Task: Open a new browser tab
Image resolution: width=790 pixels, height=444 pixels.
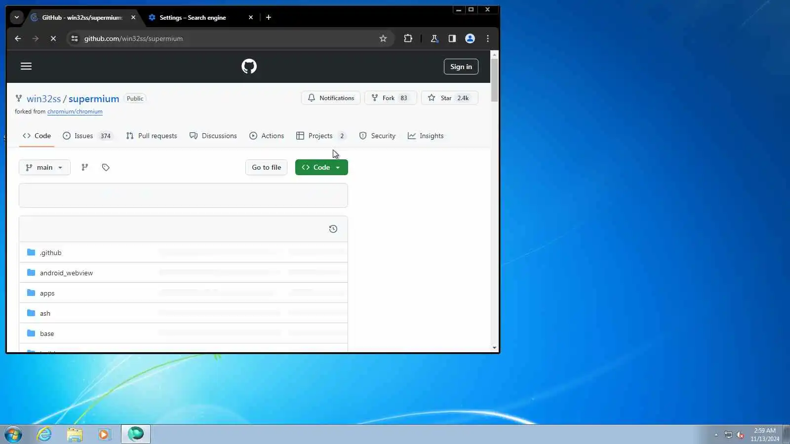Action: click(269, 17)
